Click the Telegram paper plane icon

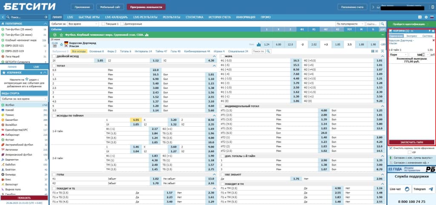point(431,189)
